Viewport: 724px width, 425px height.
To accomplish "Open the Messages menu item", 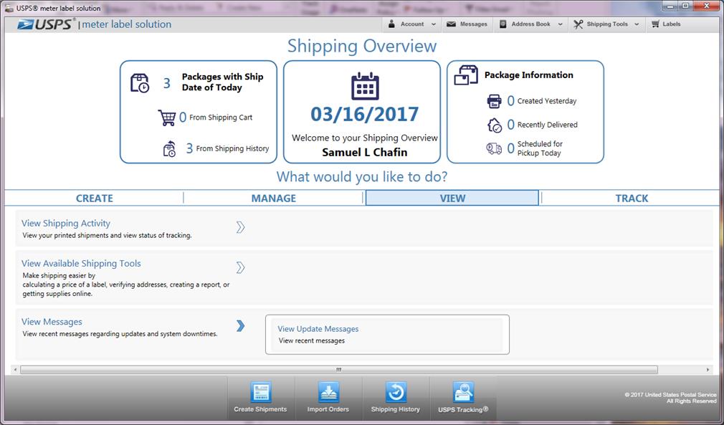I will click(x=467, y=24).
